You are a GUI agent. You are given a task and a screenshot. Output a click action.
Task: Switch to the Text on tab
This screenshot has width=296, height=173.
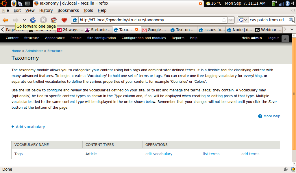[x=183, y=30]
